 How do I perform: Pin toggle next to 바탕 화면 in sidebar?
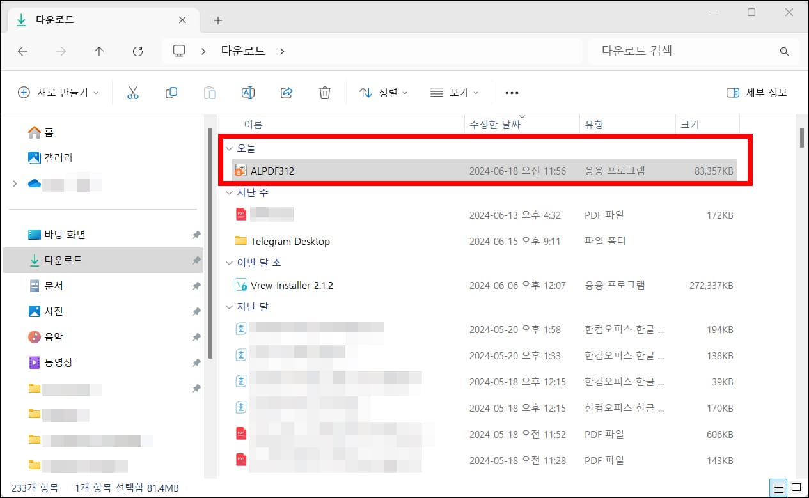pos(197,234)
